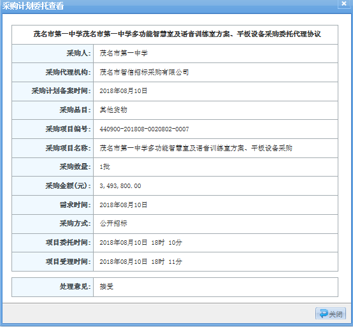Click the amount 3,493,800.00

click(x=120, y=186)
